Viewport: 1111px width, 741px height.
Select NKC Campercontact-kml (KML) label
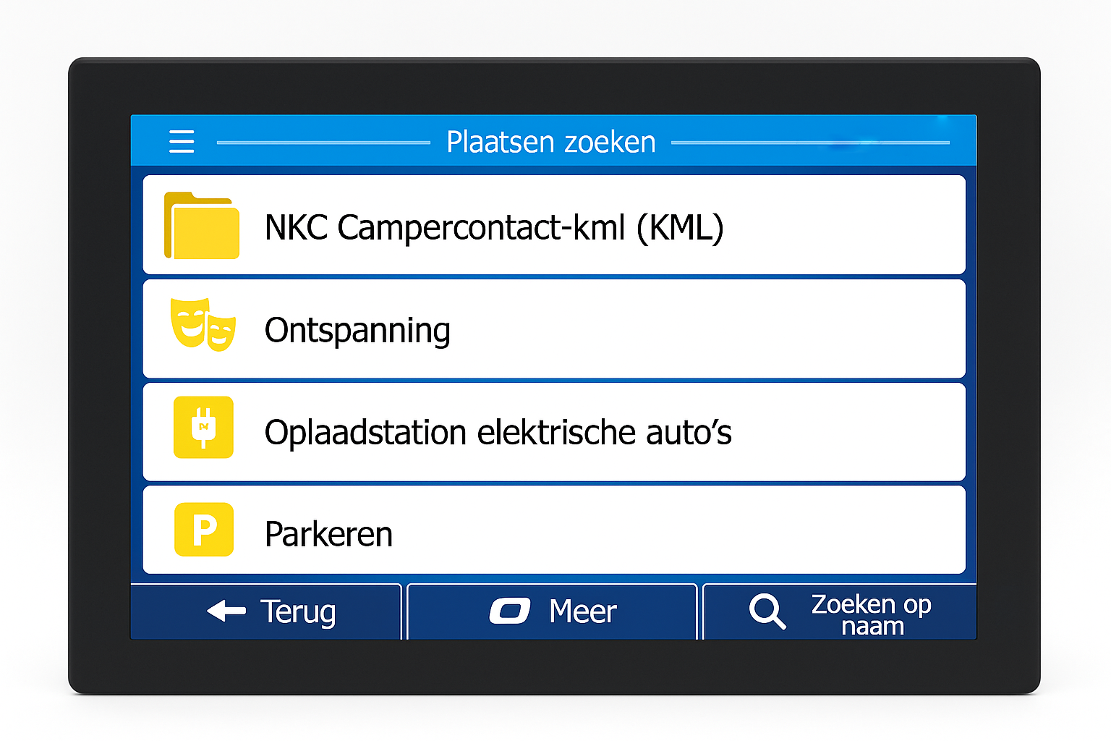494,227
